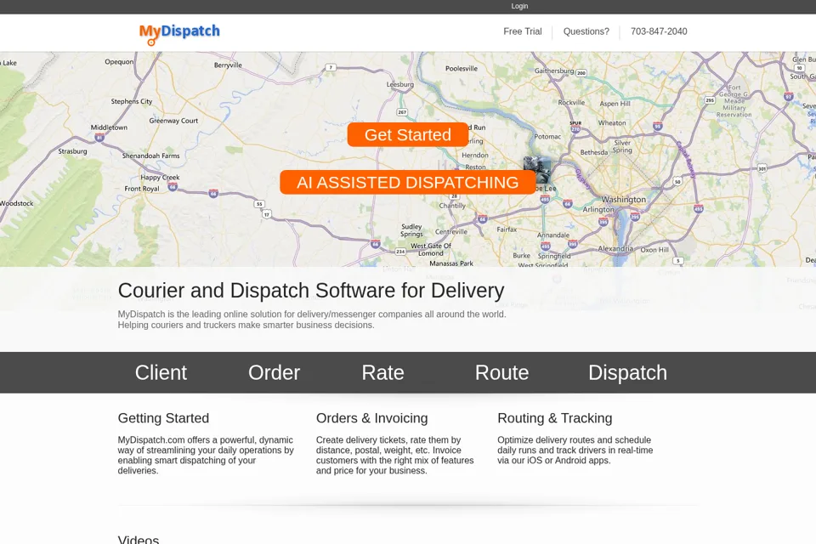Click the Middletown label on the map
The image size is (816, 544).
coord(110,127)
